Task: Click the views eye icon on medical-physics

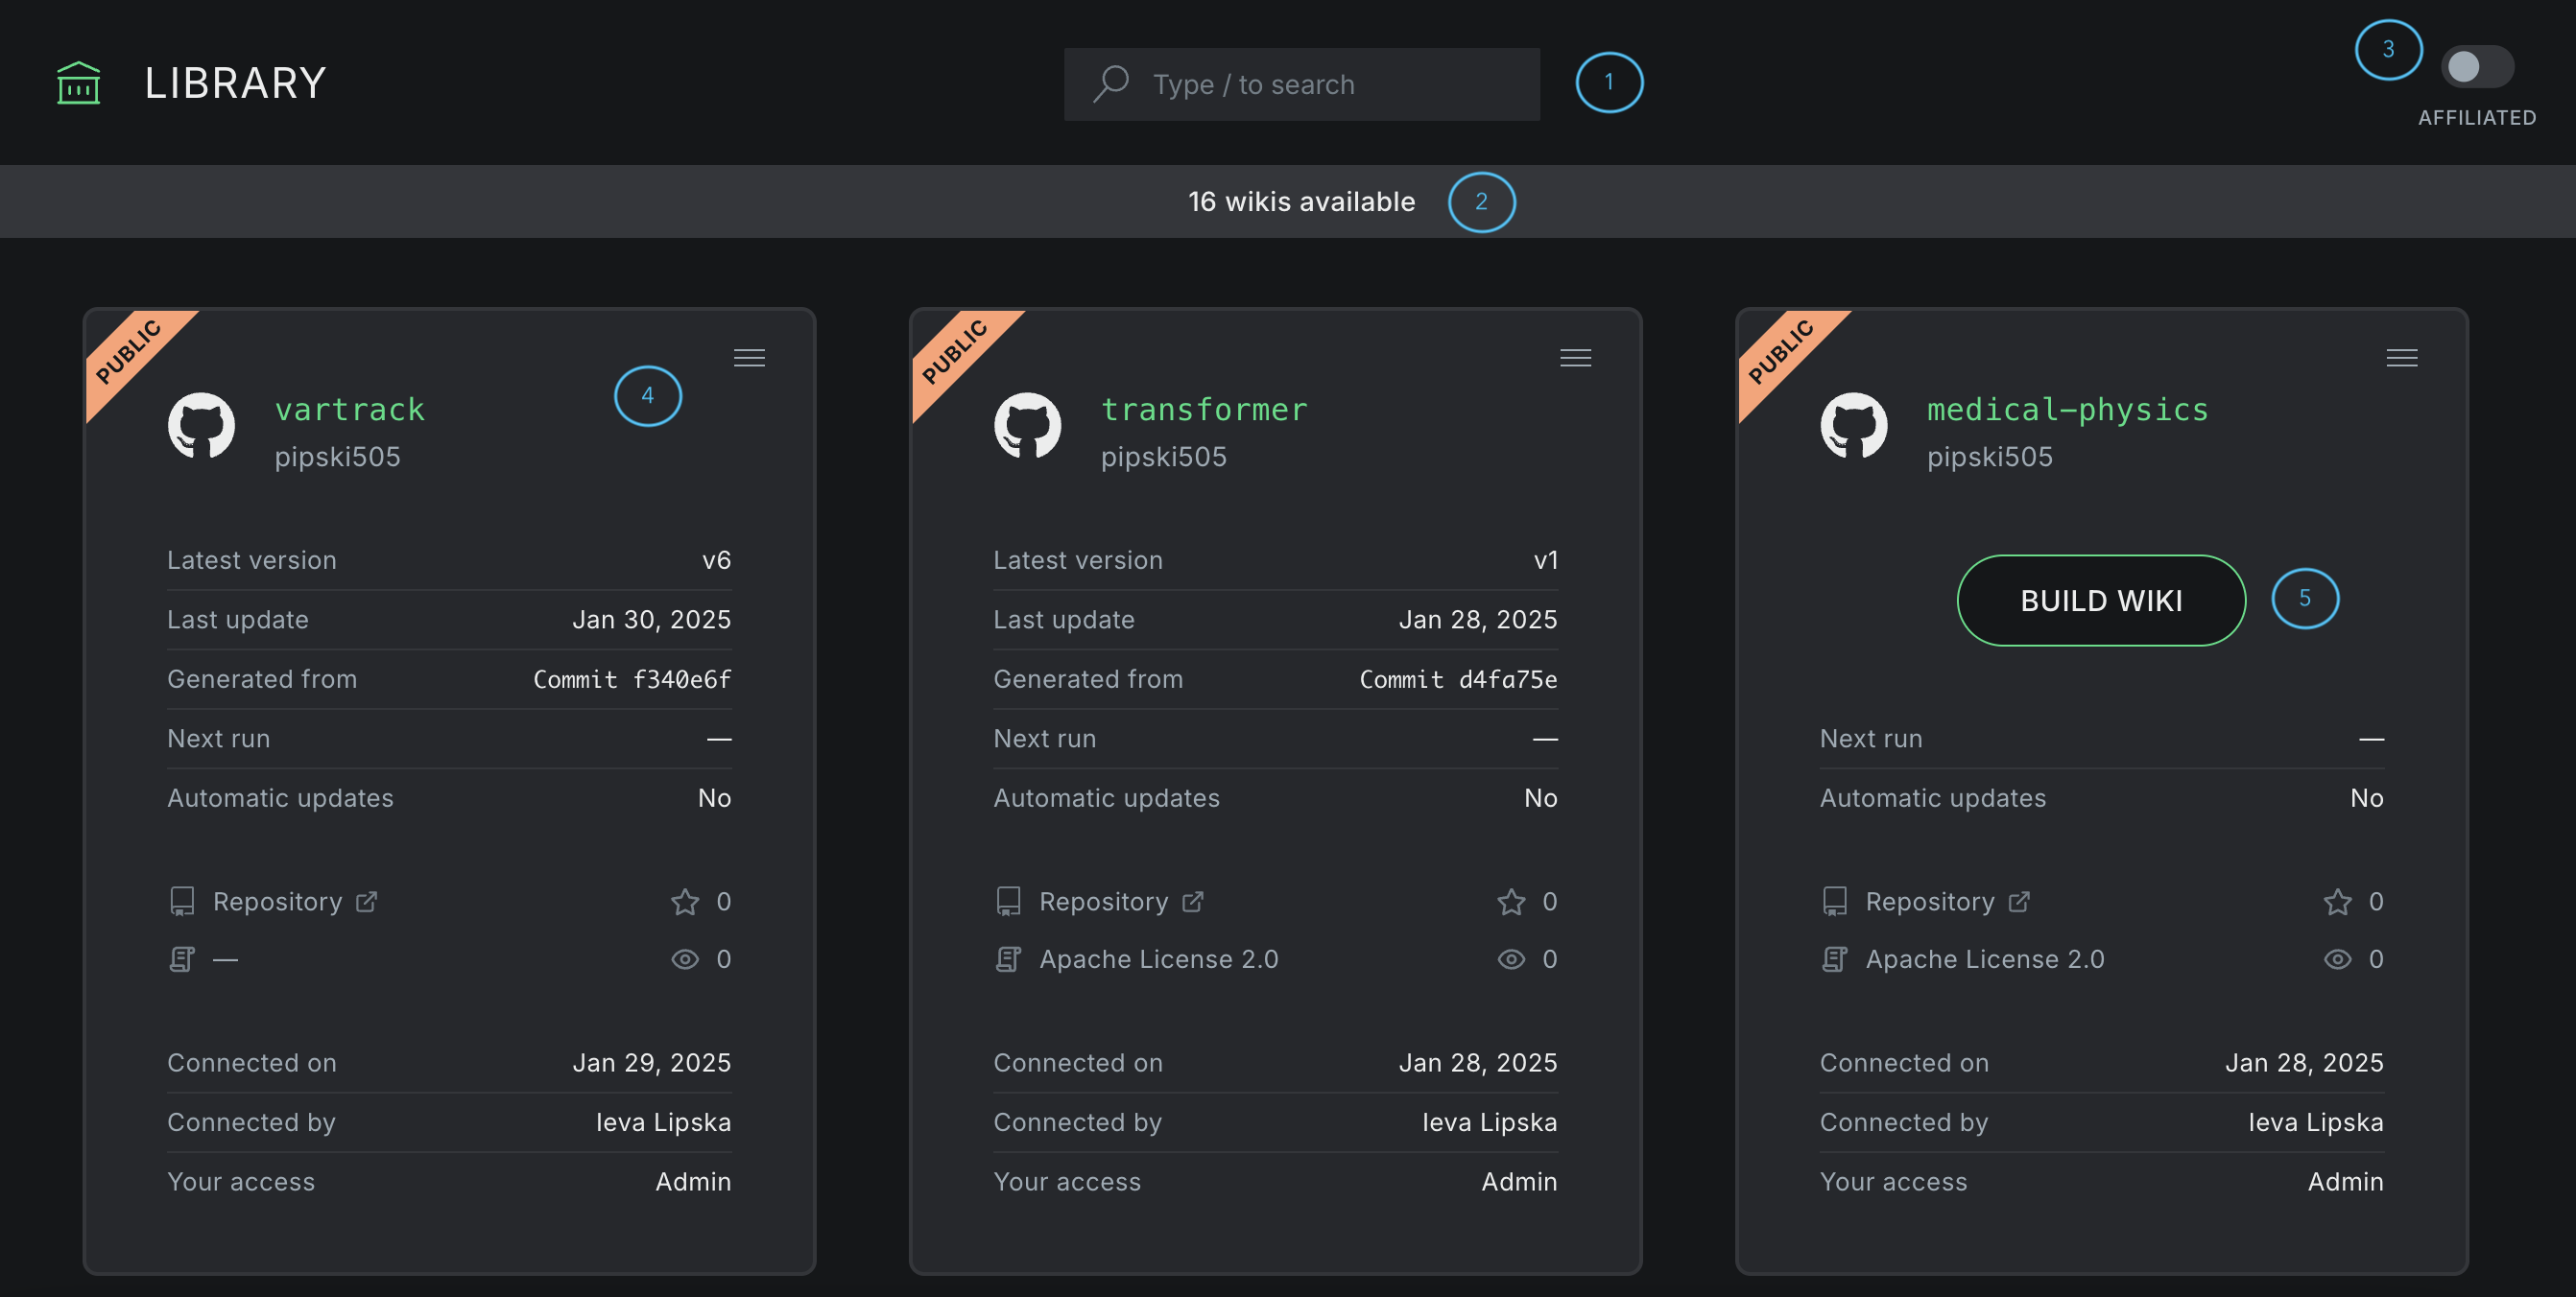Action: [2337, 959]
